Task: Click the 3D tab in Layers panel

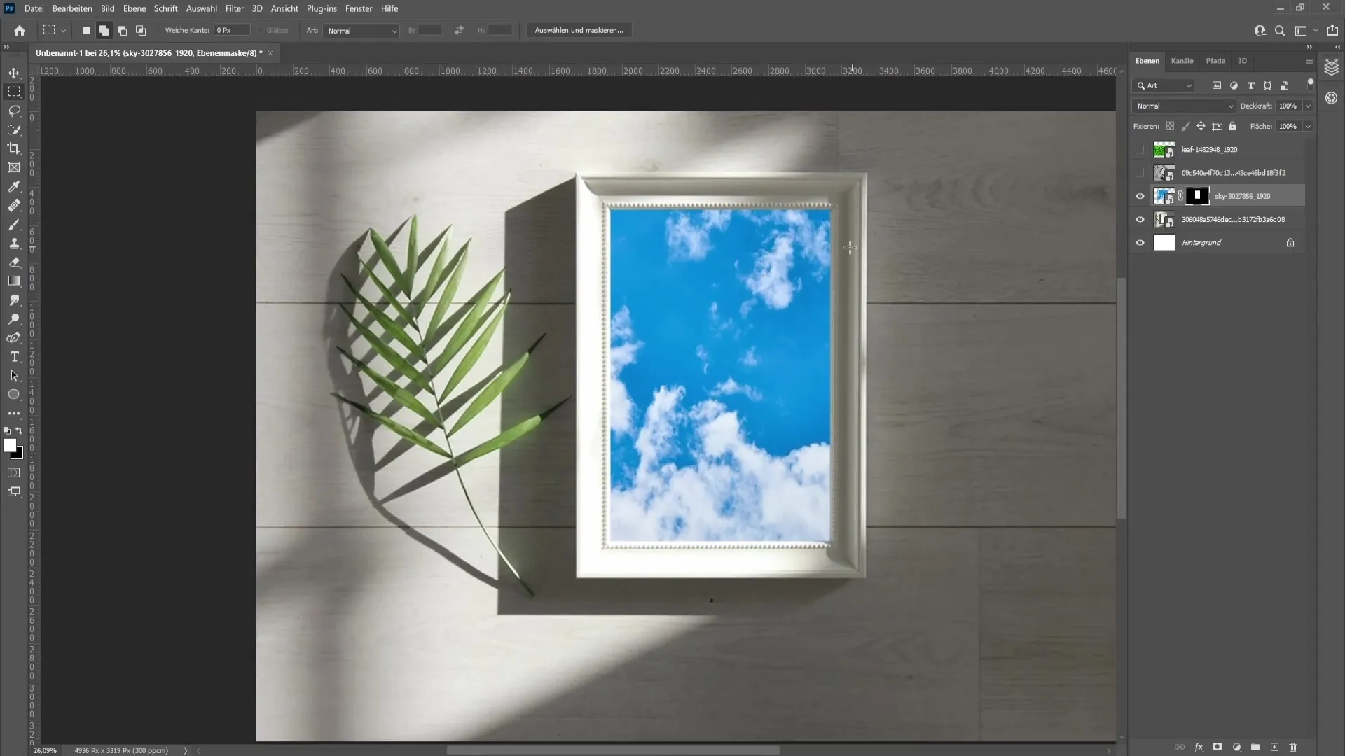Action: pos(1241,60)
